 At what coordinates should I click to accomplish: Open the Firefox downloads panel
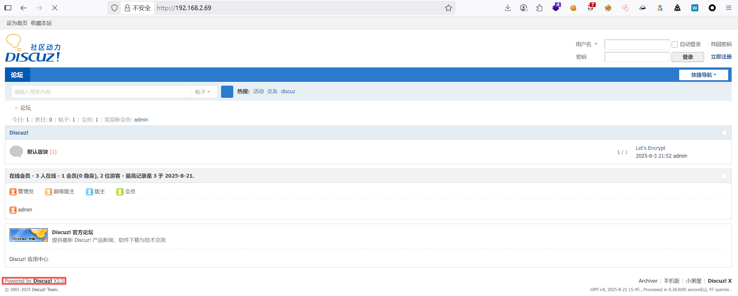(507, 8)
